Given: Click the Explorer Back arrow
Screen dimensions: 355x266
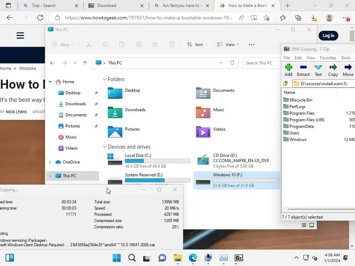Looking at the screenshot, I should [x=52, y=63].
